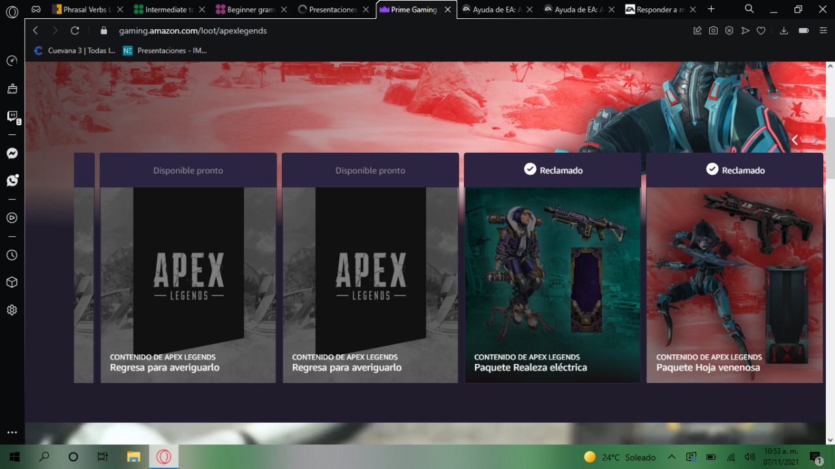Take a snapshot with camera icon
835x469 pixels.
click(x=714, y=31)
